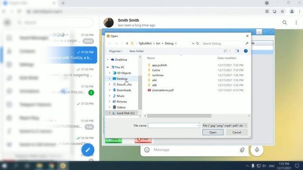Select Desktop in the navigation tree
303x170 pixels.
[122, 79]
